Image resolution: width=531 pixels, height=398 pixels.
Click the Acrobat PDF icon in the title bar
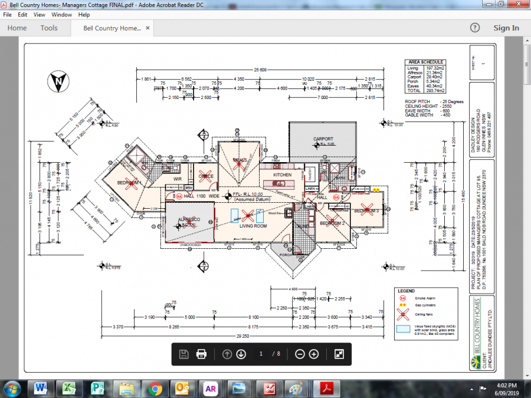pyautogui.click(x=4, y=5)
